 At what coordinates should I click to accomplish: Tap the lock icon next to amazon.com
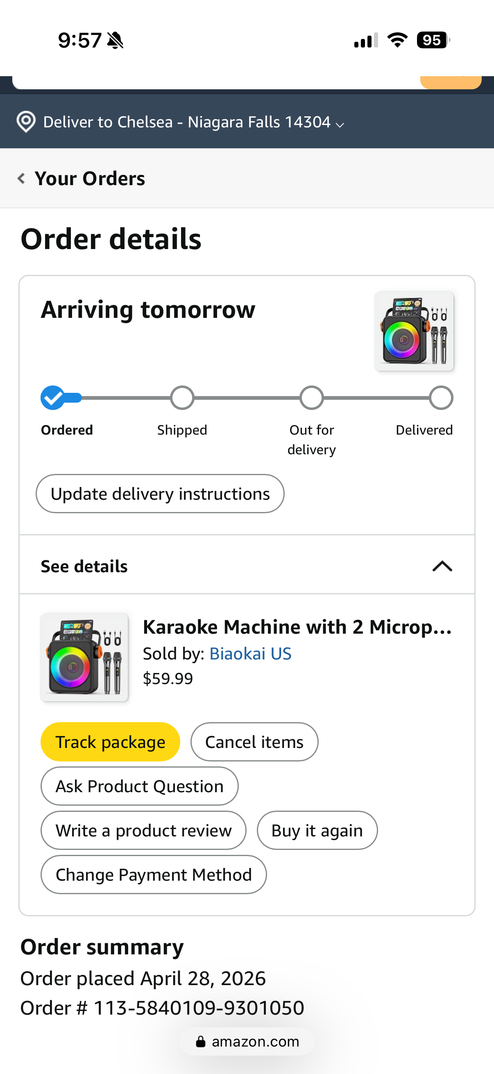(201, 1042)
